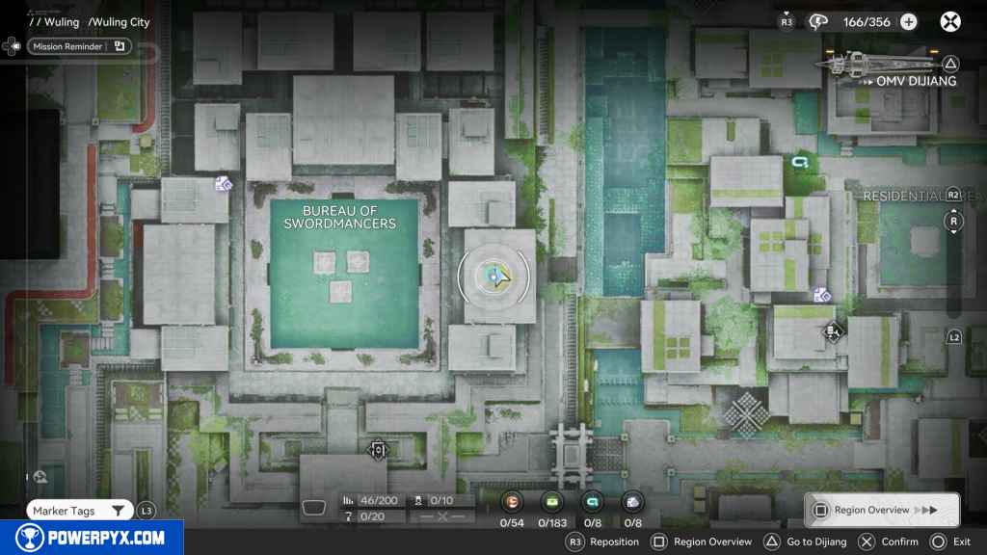The image size is (987, 555).
Task: Open the Marker Tags filter dropdown
Action: pos(79,511)
